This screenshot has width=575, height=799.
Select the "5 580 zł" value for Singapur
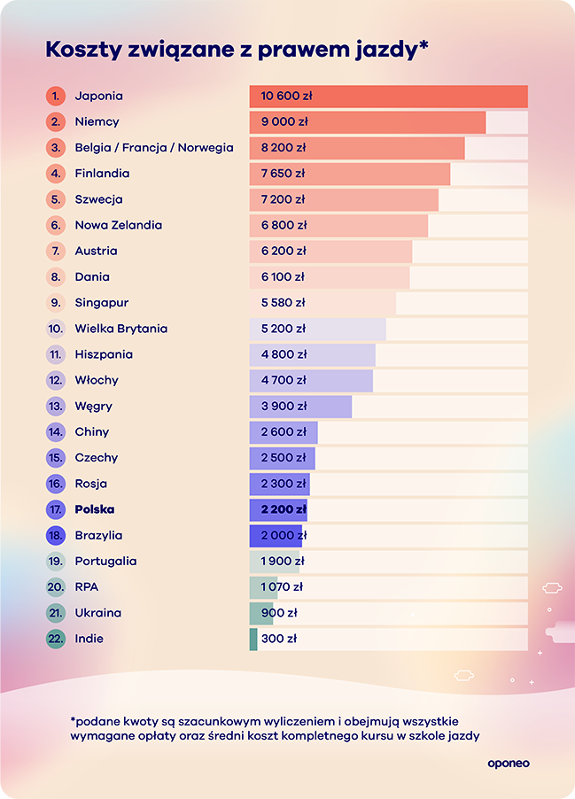(x=283, y=303)
